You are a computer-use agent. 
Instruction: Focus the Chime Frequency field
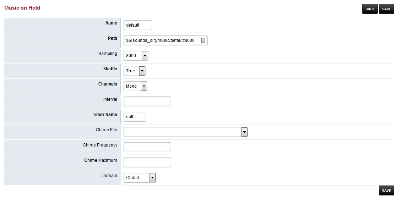147,147
